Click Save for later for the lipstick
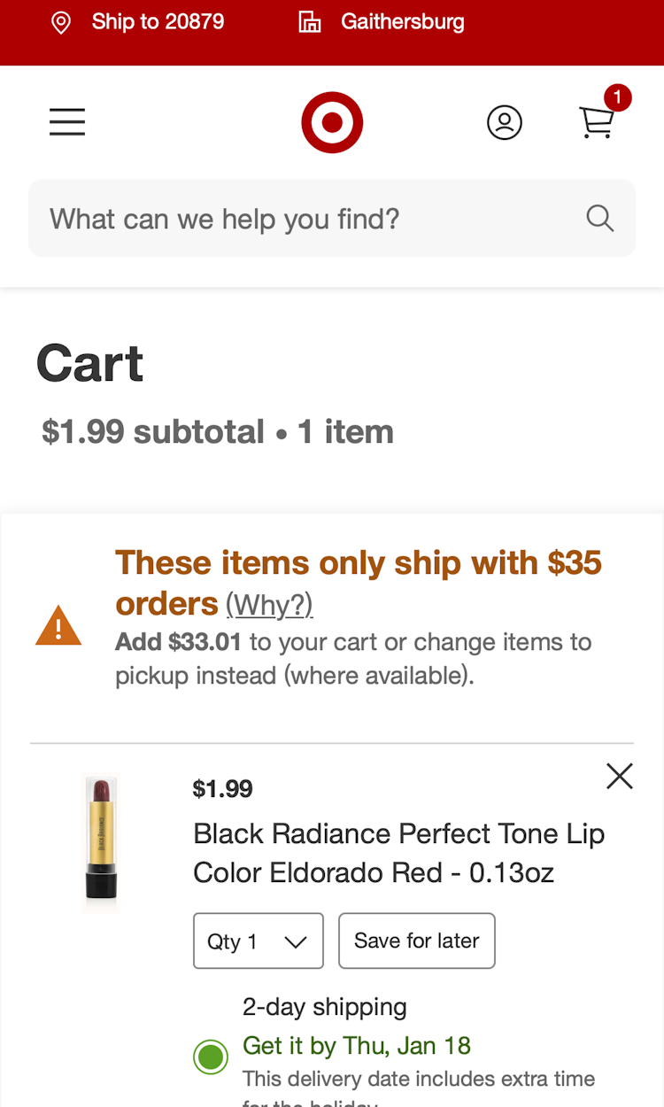This screenshot has width=664, height=1107. [416, 941]
